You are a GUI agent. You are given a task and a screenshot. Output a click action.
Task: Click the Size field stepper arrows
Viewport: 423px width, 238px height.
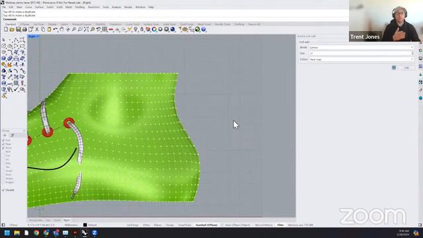pos(412,54)
